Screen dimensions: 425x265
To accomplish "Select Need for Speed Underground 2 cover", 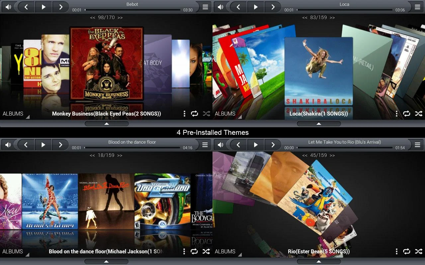I will [x=162, y=201].
